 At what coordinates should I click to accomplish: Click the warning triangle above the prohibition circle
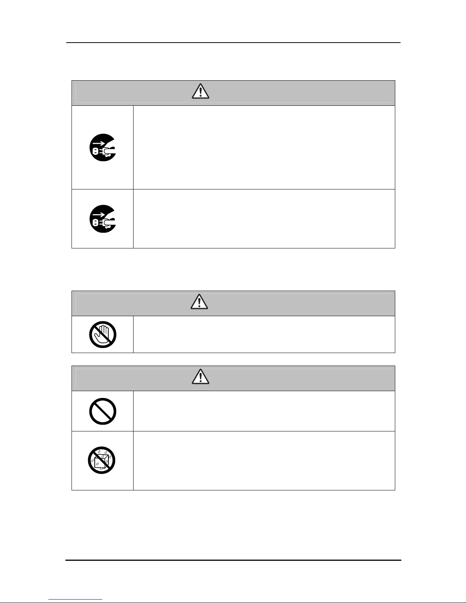tap(200, 377)
